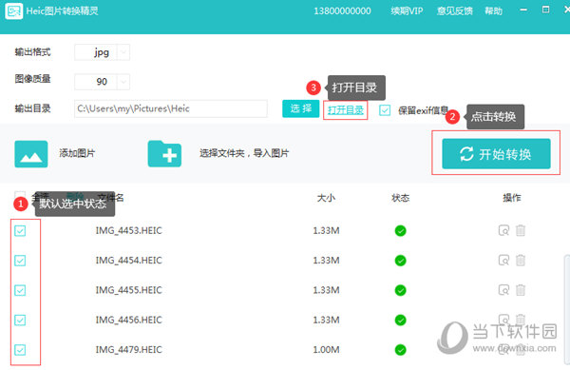Click the add picture icon

tap(31, 154)
